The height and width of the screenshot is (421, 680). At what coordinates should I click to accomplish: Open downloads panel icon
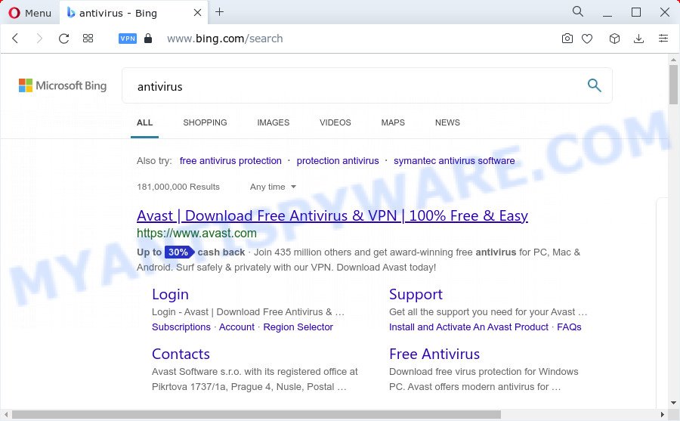[638, 39]
